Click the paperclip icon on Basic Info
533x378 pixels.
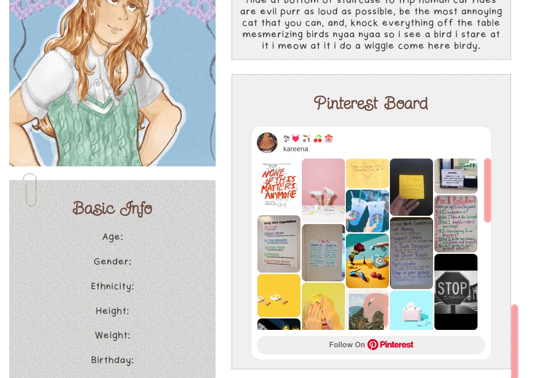pyautogui.click(x=29, y=190)
